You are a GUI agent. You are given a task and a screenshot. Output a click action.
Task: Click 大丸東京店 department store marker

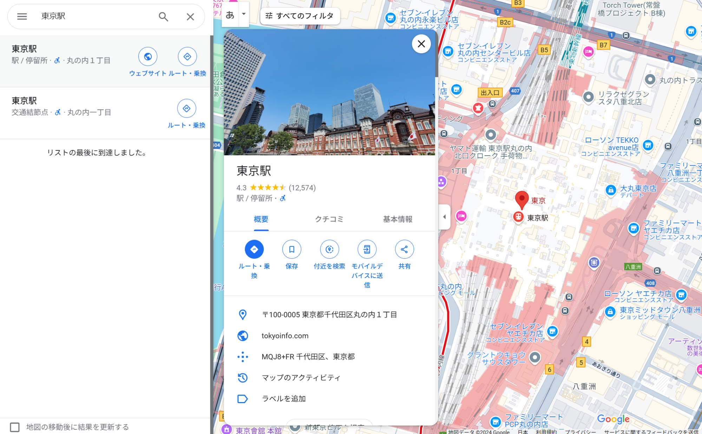611,190
